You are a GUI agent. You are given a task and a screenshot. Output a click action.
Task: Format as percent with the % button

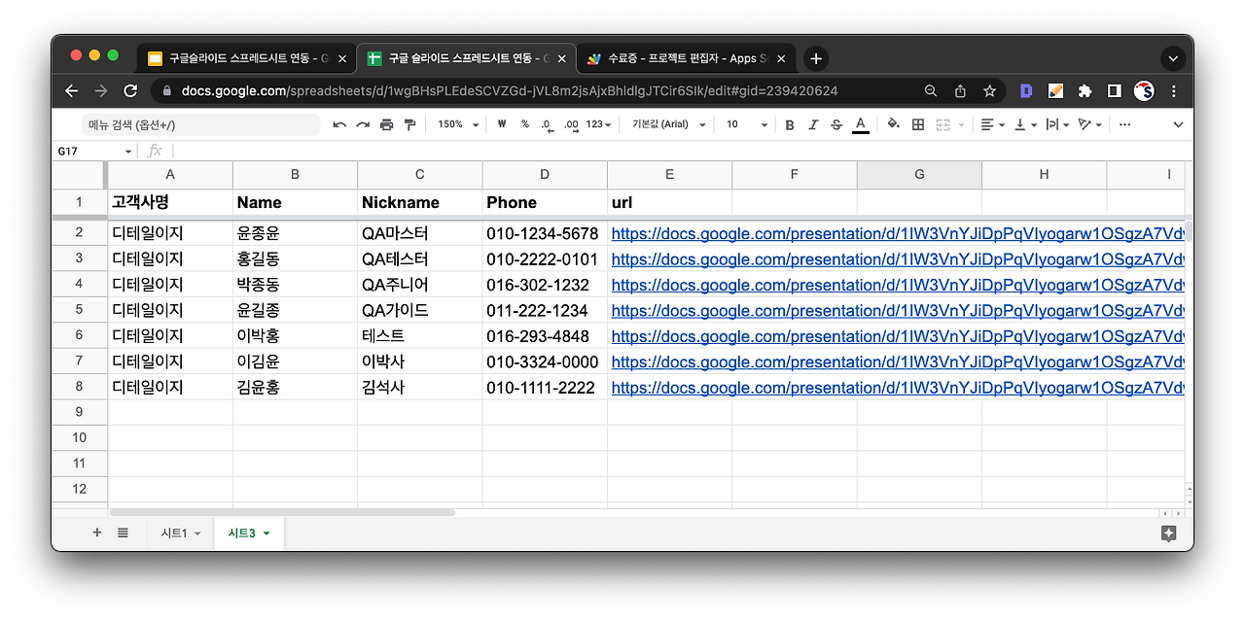point(525,124)
